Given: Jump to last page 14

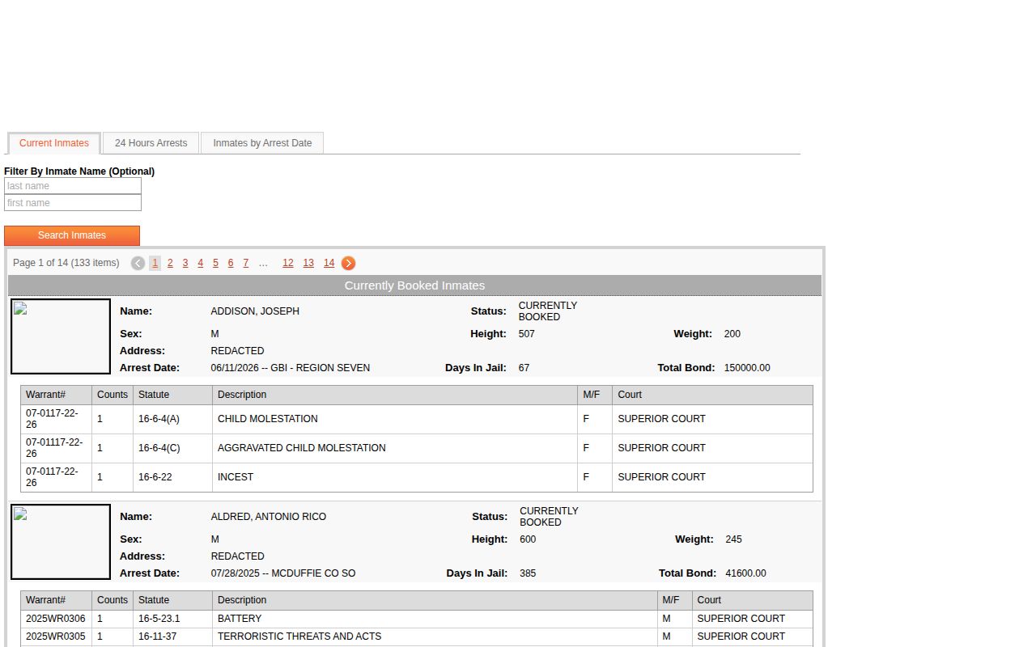Looking at the screenshot, I should click(329, 263).
